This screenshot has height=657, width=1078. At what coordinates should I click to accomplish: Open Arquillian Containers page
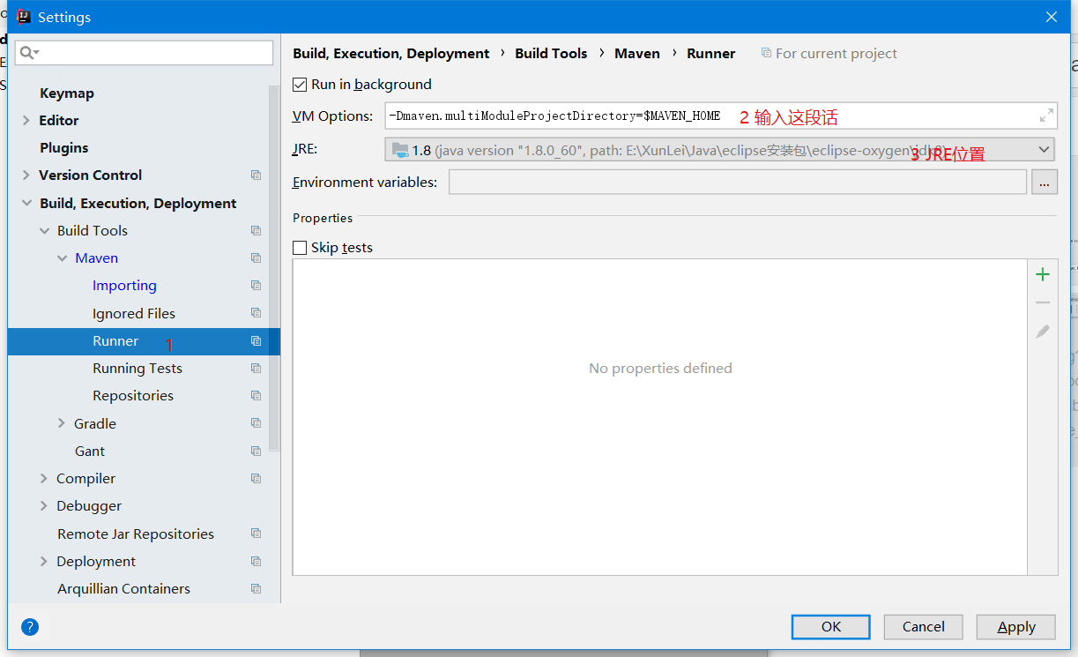pyautogui.click(x=124, y=589)
